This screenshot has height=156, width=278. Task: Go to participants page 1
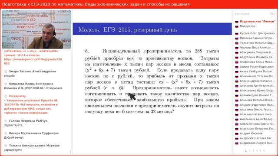tap(246, 151)
